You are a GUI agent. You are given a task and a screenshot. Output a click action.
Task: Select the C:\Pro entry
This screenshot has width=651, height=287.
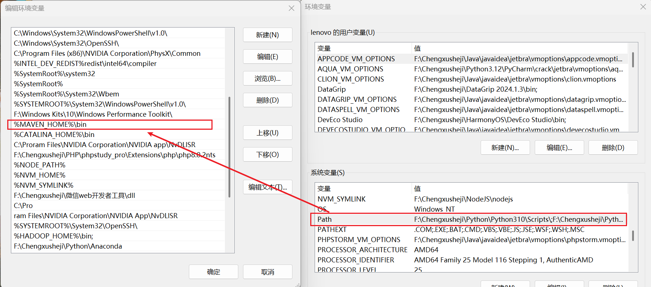pyautogui.click(x=118, y=205)
